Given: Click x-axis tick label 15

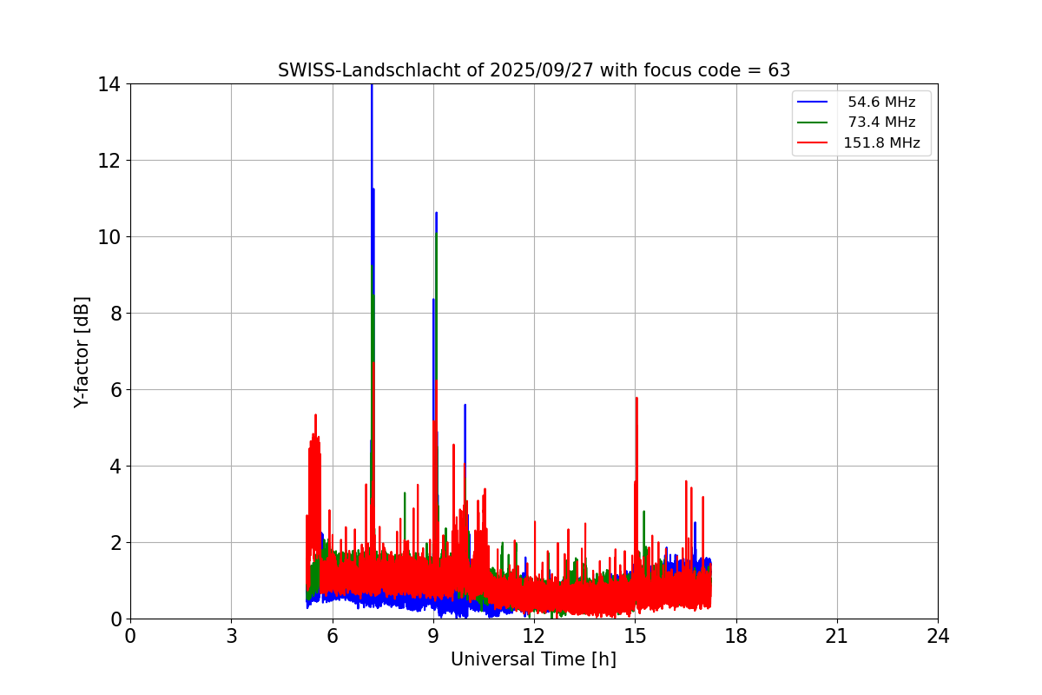Looking at the screenshot, I should [x=635, y=636].
